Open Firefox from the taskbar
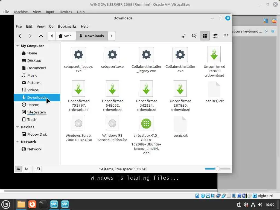Screen dimensions: 280x210 click(x=32, y=204)
